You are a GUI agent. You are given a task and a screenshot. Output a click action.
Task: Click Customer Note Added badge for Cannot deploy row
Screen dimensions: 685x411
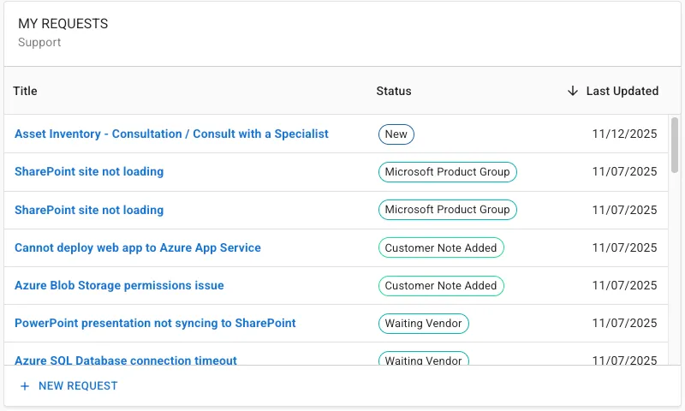[441, 247]
